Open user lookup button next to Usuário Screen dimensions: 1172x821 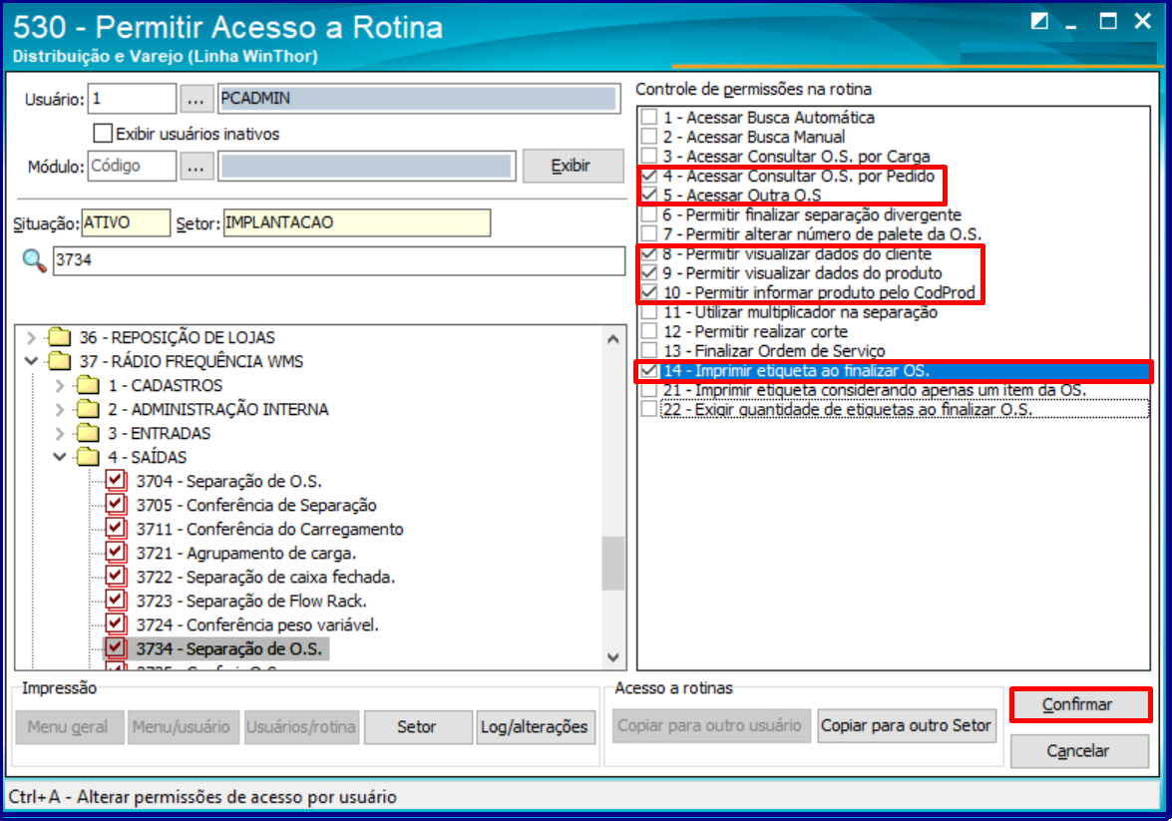point(195,99)
